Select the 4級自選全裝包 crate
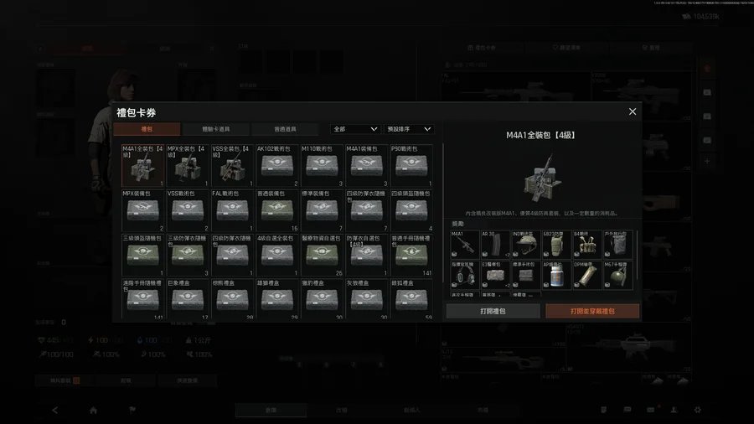754x424 pixels. pos(277,255)
